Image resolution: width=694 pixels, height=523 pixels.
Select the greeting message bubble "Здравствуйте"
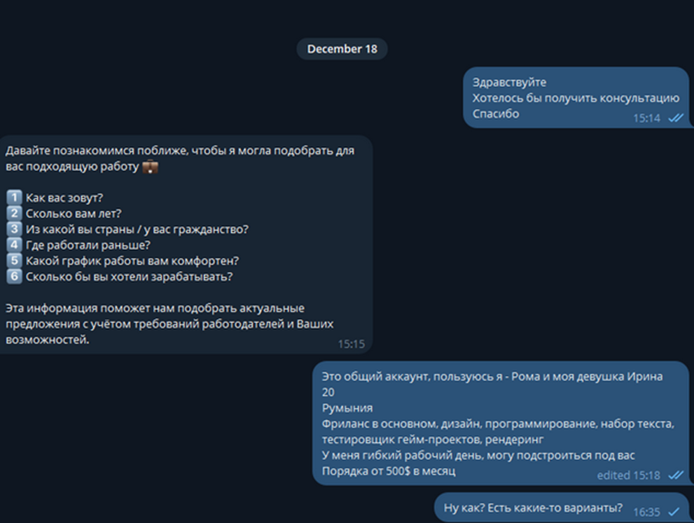point(576,97)
